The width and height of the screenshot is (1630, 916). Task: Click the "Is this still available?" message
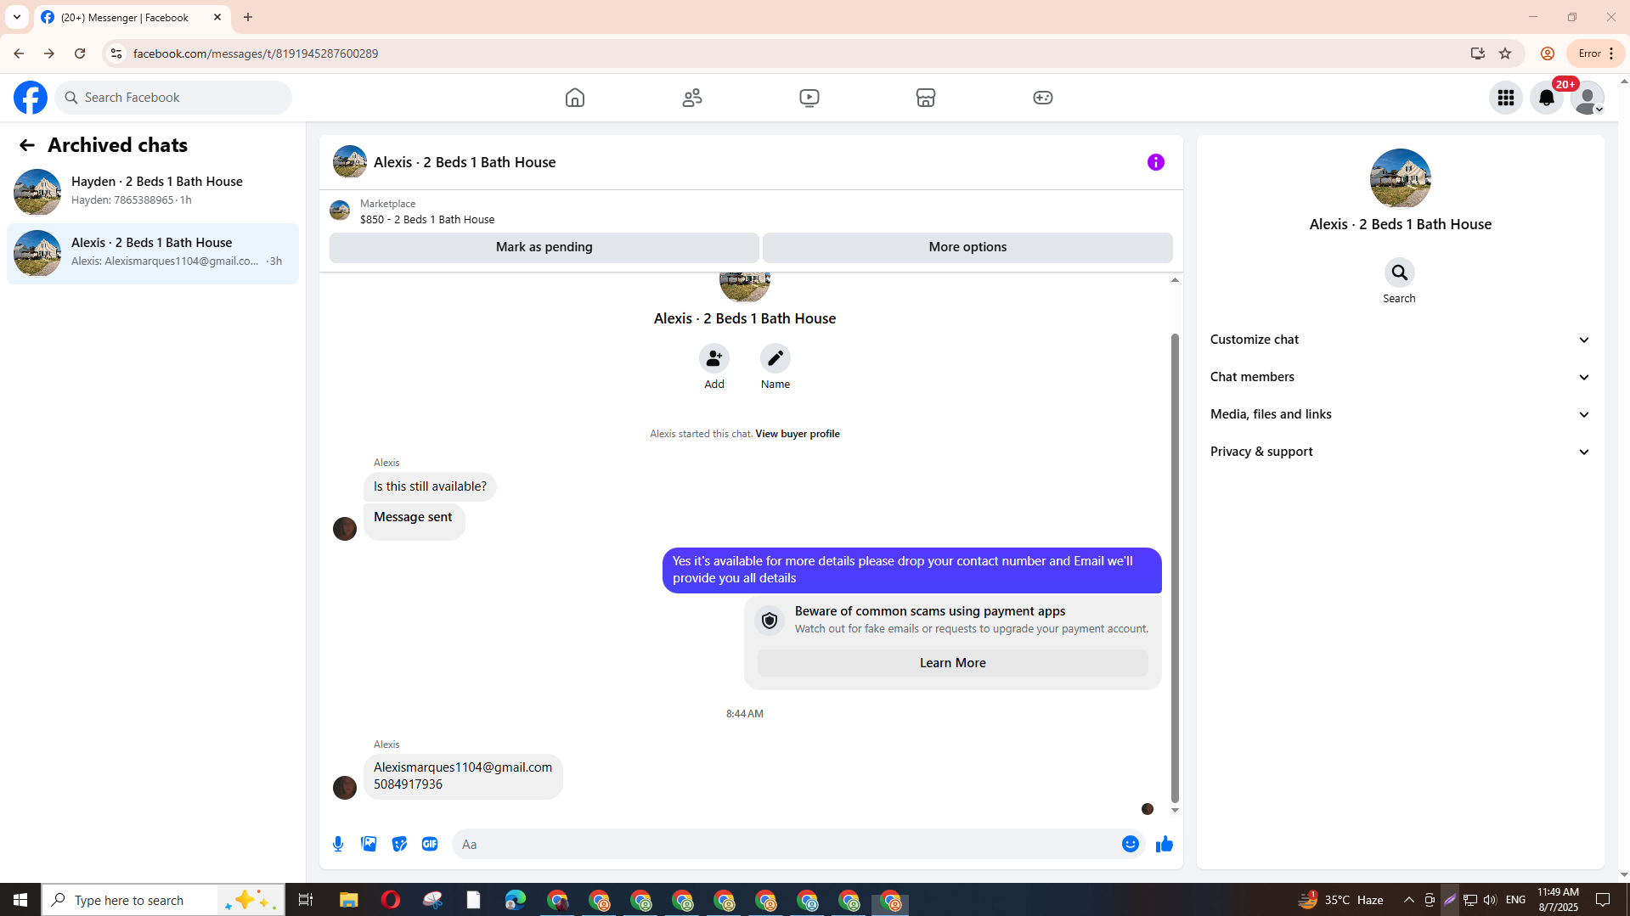[430, 486]
